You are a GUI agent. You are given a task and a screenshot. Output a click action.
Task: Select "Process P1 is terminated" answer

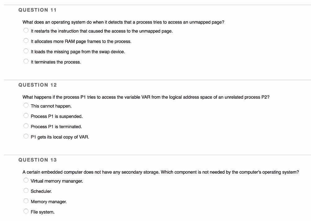26,125
